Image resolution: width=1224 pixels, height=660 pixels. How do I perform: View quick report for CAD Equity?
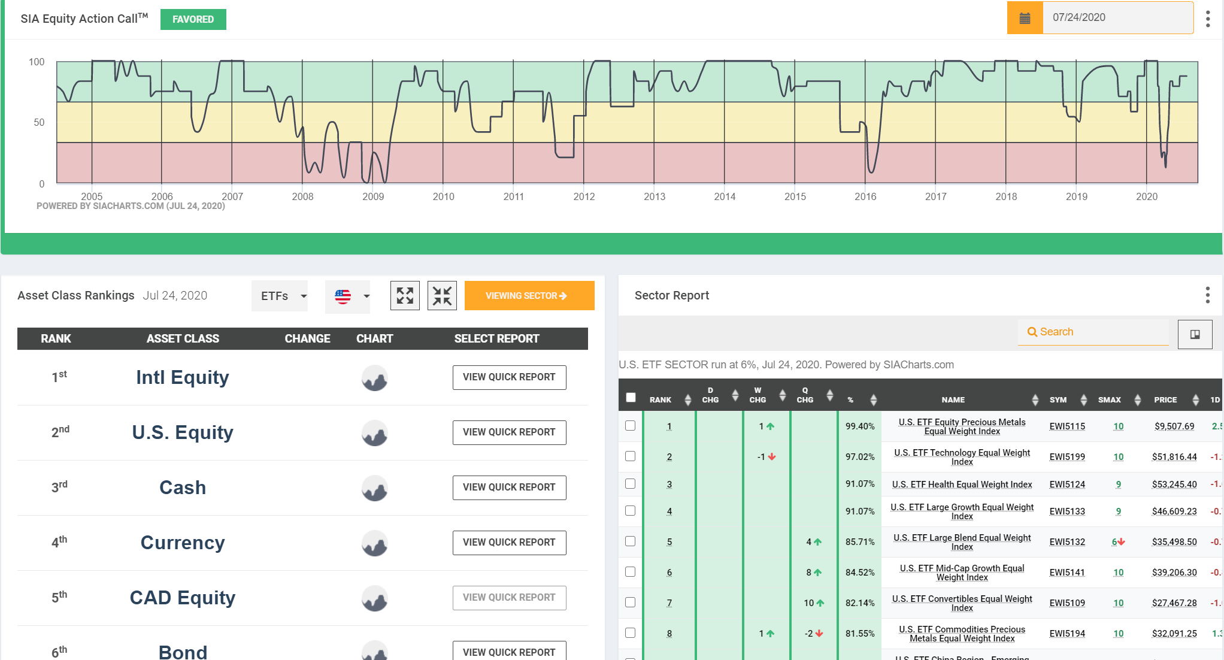click(x=509, y=598)
